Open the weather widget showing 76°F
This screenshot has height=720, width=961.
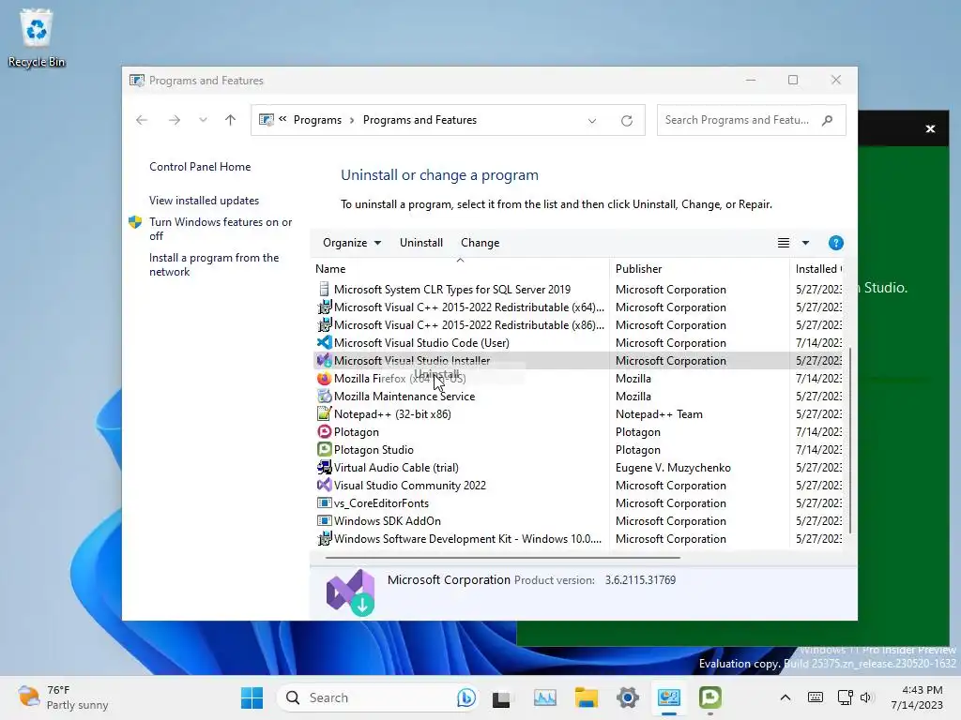tap(63, 697)
